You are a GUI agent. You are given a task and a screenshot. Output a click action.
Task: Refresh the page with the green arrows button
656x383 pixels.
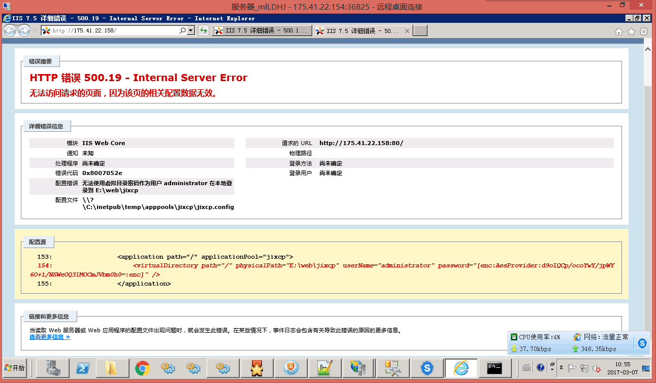(x=204, y=31)
